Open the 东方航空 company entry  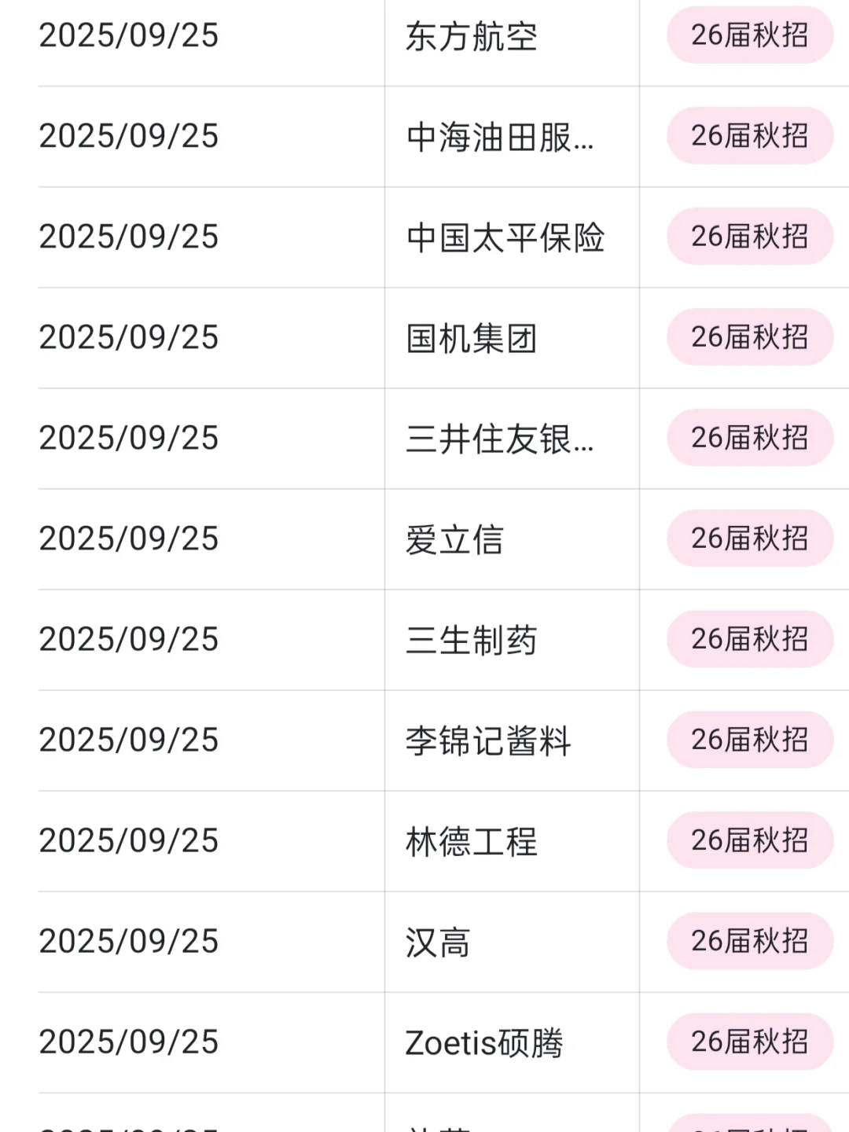472,36
